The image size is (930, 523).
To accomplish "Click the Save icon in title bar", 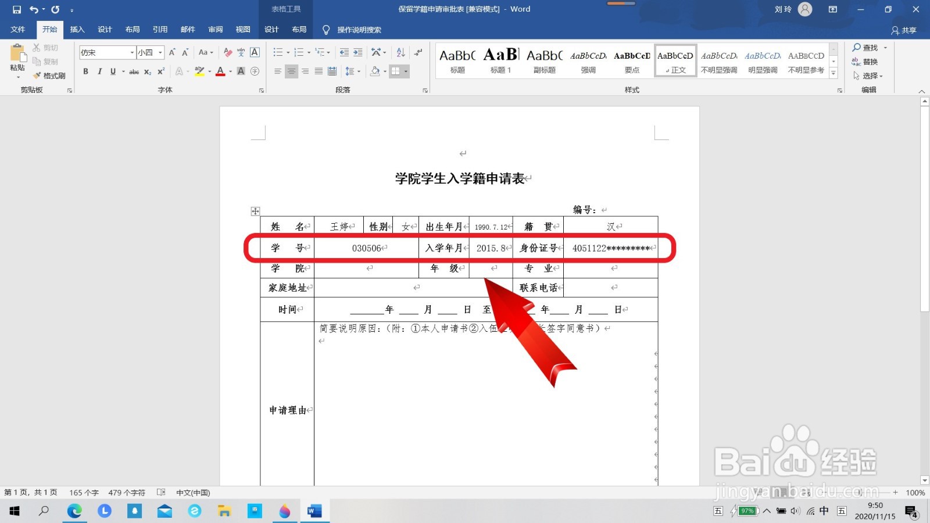I will tap(17, 9).
